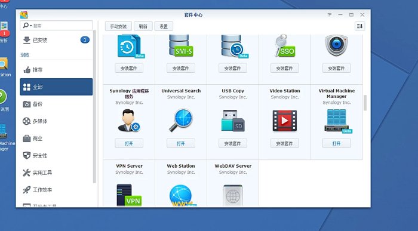Click the WebDAV Server title text
The image size is (418, 231).
(233, 166)
